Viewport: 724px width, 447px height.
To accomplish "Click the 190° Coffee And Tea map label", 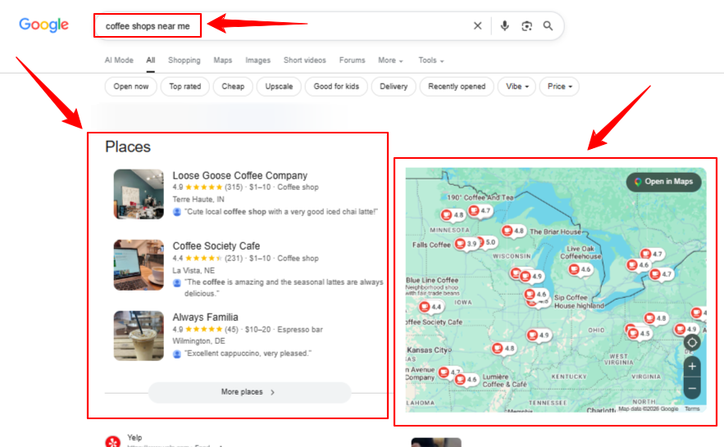I will click(x=480, y=197).
